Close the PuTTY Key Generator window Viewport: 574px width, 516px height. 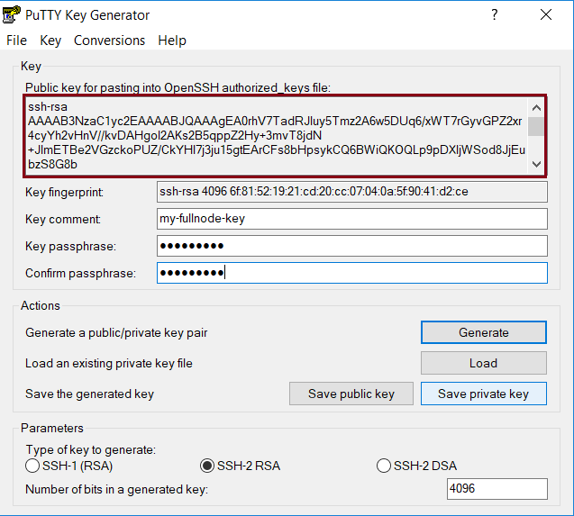point(546,14)
